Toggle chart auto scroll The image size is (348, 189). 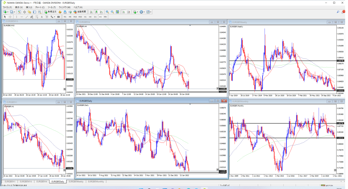tap(124, 12)
